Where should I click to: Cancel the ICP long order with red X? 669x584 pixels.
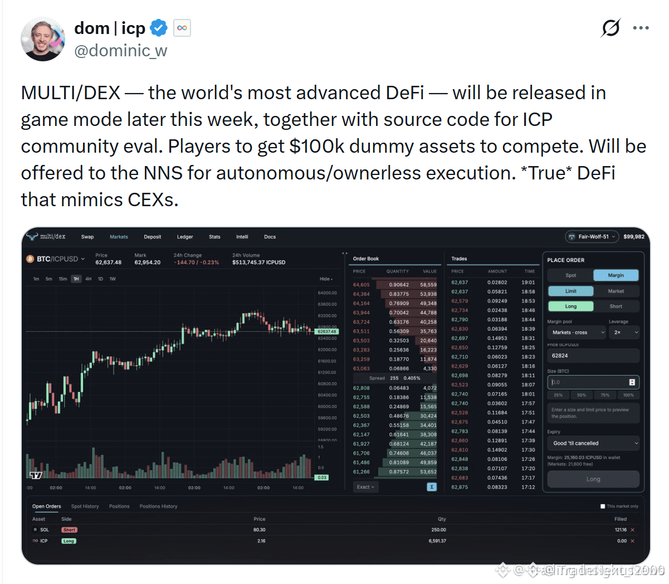coord(632,541)
